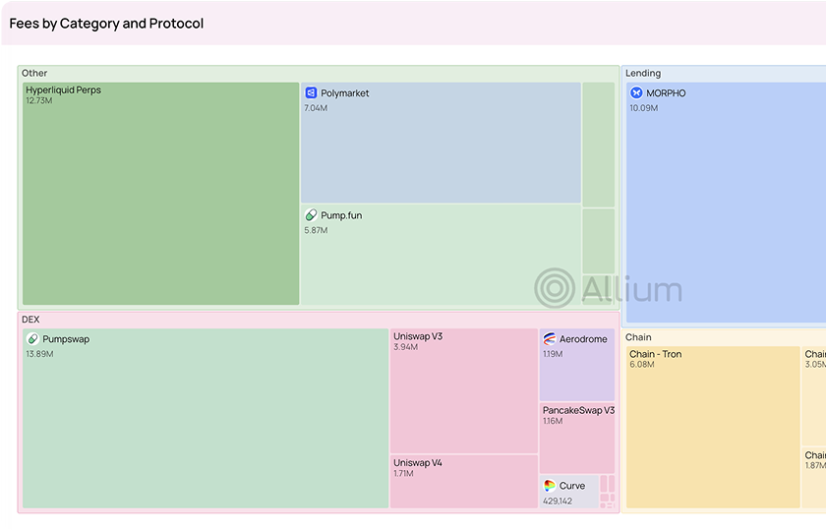The image size is (826, 531).
Task: Click the 7.04M Polymarket value
Action: (x=316, y=108)
